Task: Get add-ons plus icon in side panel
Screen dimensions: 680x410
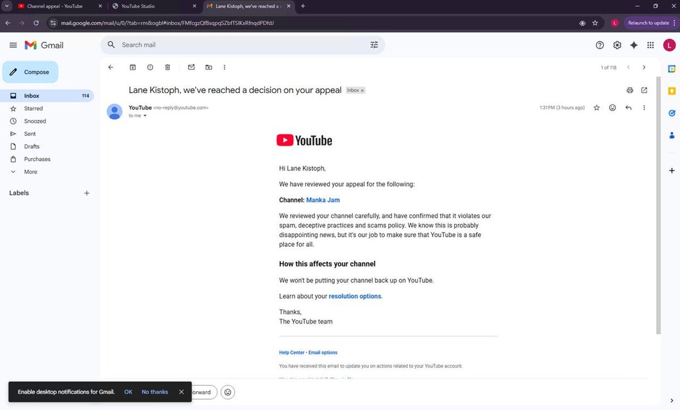Action: pyautogui.click(x=671, y=170)
